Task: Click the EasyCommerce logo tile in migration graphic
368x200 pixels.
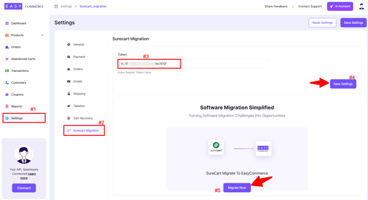Action: point(263,149)
